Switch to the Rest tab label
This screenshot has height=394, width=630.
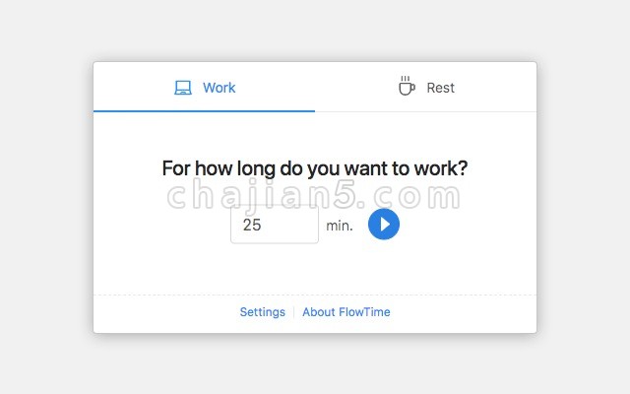pyautogui.click(x=440, y=88)
